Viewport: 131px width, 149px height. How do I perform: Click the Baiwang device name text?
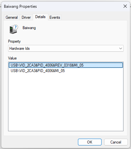click(x=29, y=28)
